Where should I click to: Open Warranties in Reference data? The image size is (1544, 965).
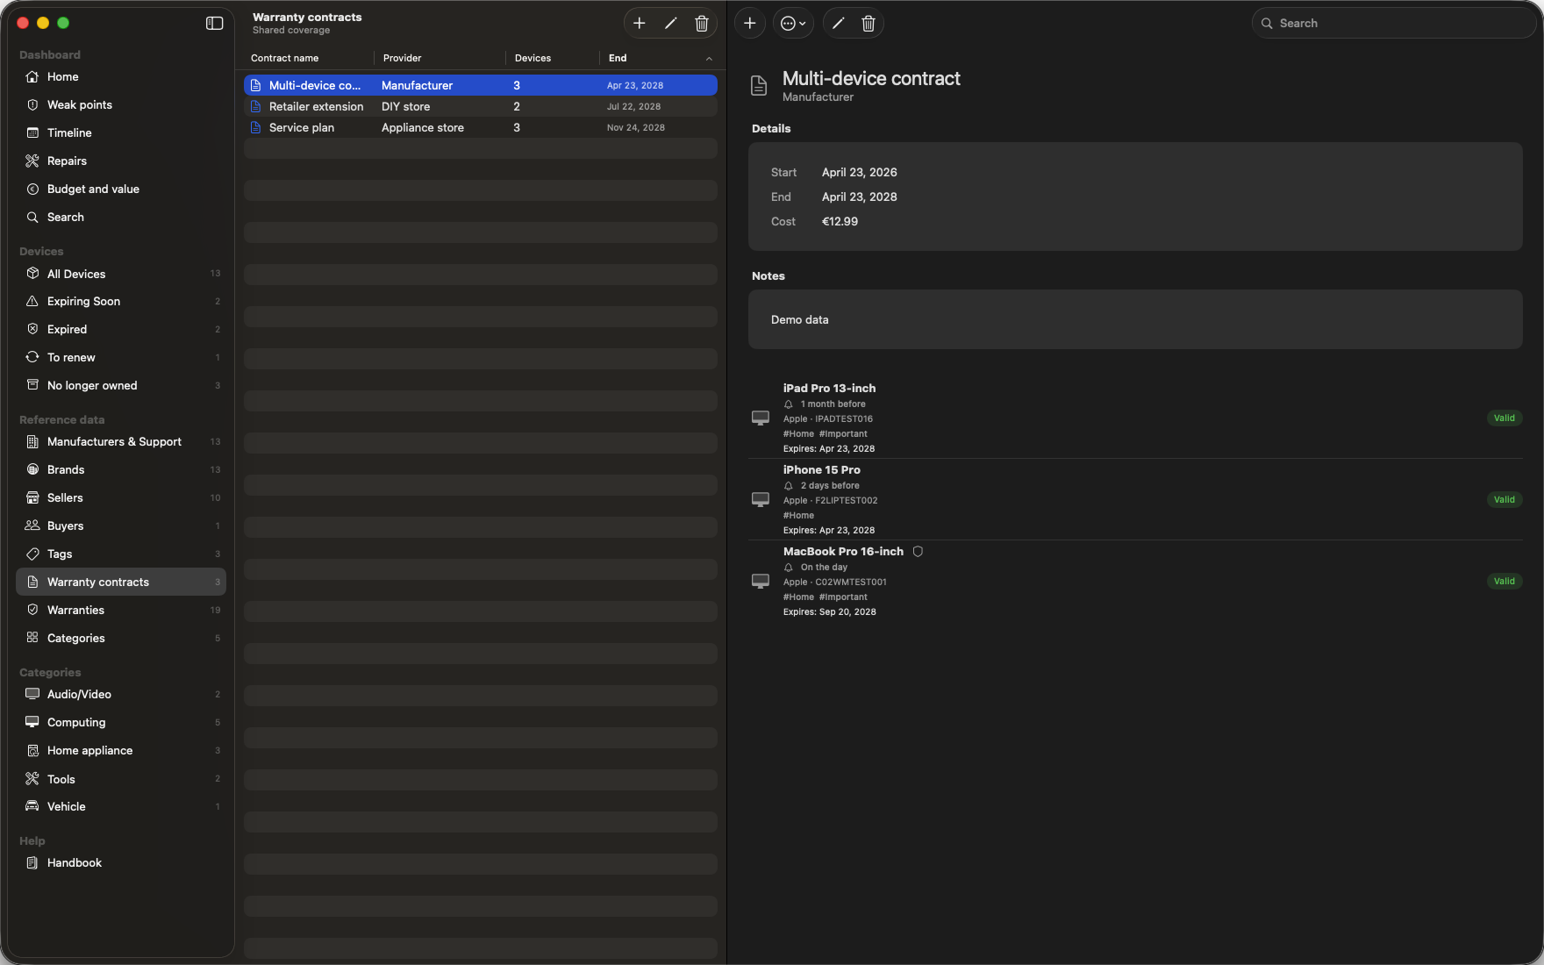tap(121, 611)
